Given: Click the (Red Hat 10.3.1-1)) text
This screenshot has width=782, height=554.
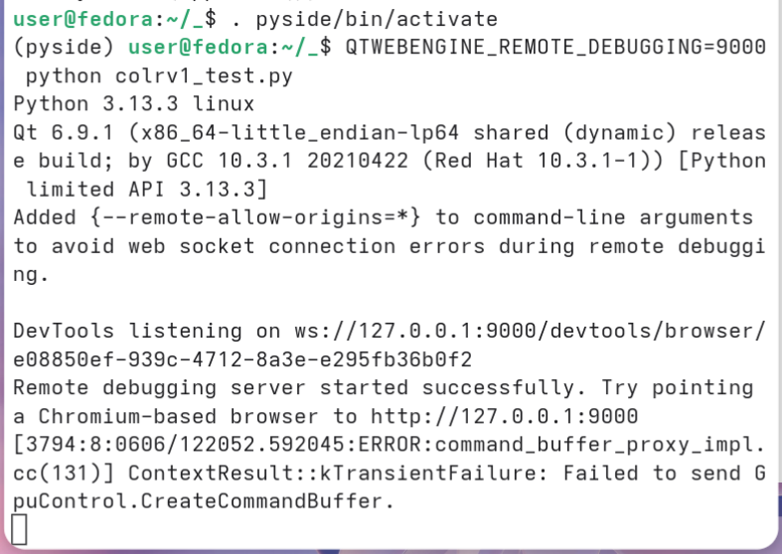Looking at the screenshot, I should click(543, 161).
